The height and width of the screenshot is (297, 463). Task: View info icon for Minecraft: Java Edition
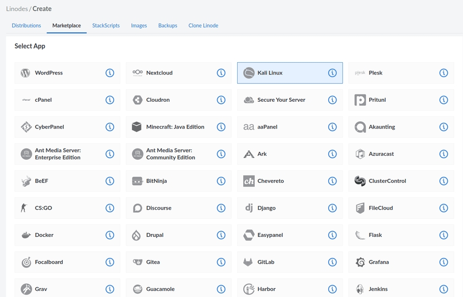pos(221,127)
